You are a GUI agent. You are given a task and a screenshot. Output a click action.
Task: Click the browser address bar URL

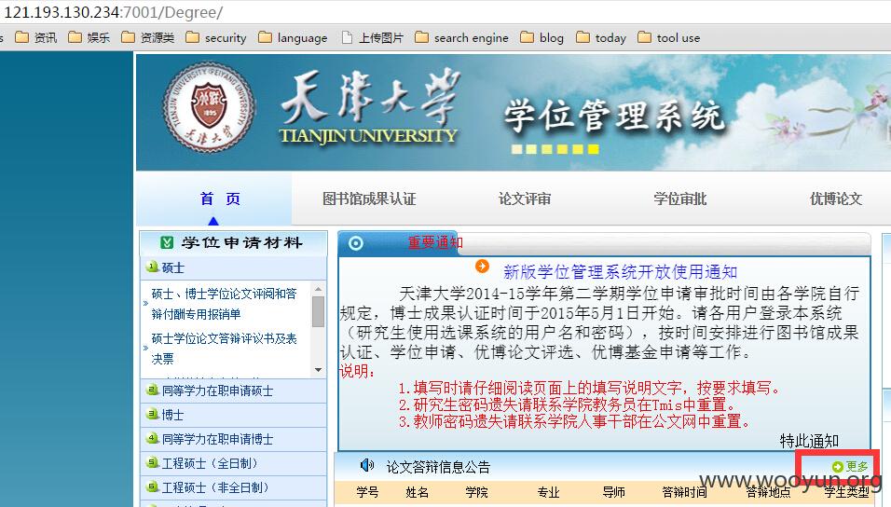pyautogui.click(x=114, y=11)
